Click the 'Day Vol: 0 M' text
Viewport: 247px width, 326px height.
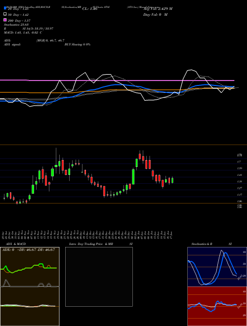[155, 14]
